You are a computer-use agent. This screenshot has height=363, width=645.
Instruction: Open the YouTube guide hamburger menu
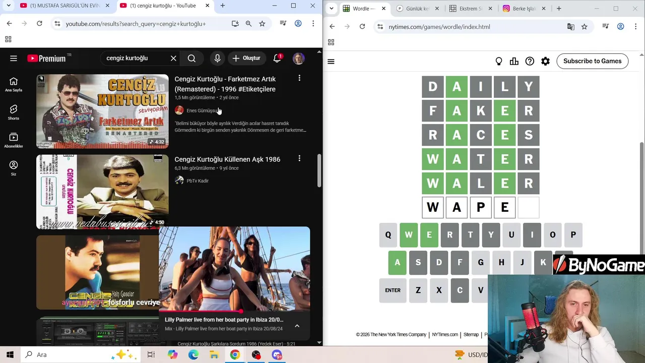(x=14, y=58)
